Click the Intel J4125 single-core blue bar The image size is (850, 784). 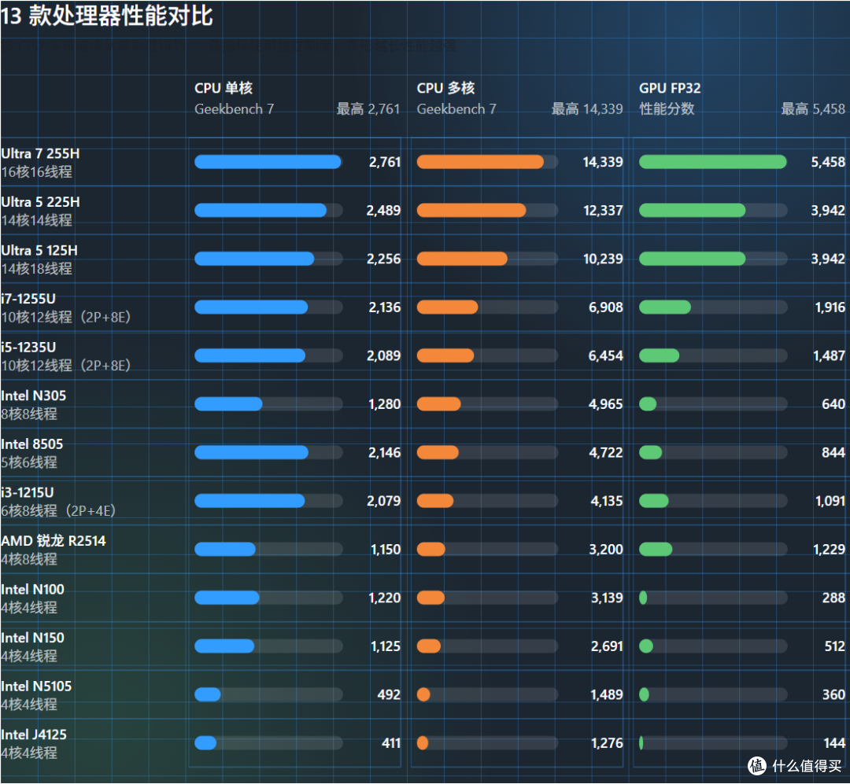[205, 743]
